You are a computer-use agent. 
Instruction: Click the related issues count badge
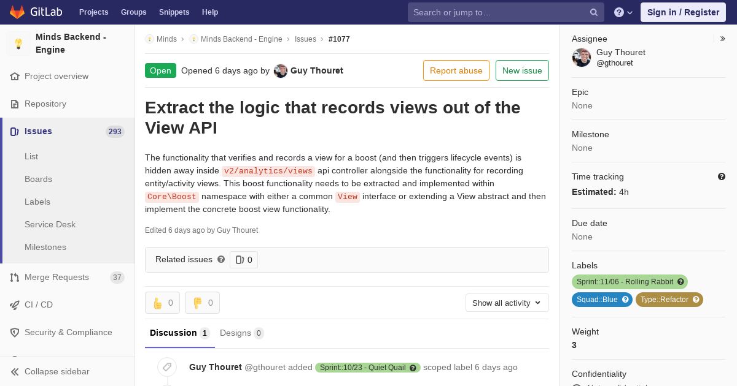click(x=244, y=260)
